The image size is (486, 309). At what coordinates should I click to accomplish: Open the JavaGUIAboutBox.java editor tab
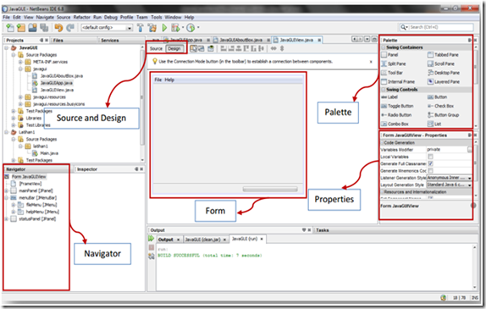click(241, 40)
